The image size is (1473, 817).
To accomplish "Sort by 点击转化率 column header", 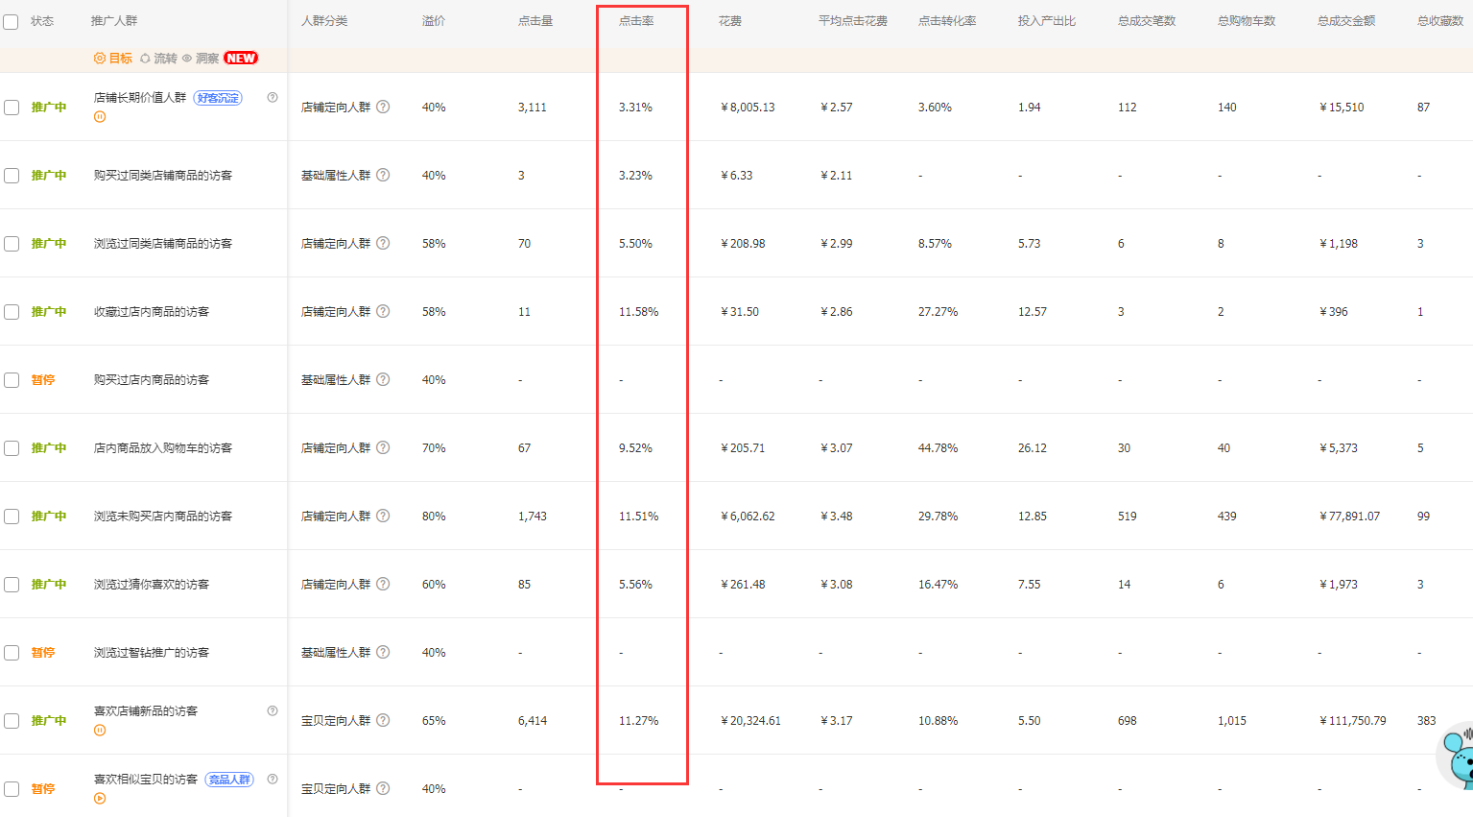I will (947, 21).
